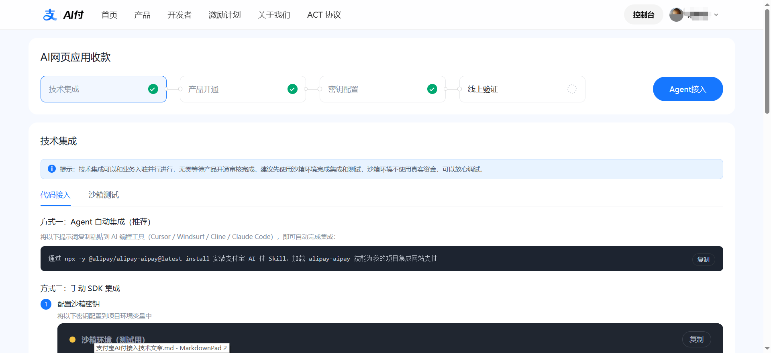Click the blue info icon beside 提示
Viewport: 771px width, 353px height.
pyautogui.click(x=52, y=169)
